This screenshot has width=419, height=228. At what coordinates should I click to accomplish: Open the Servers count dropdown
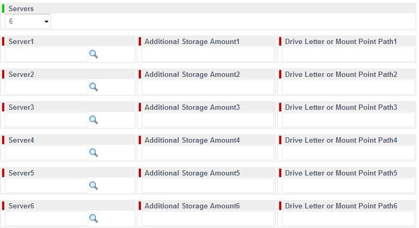click(28, 22)
